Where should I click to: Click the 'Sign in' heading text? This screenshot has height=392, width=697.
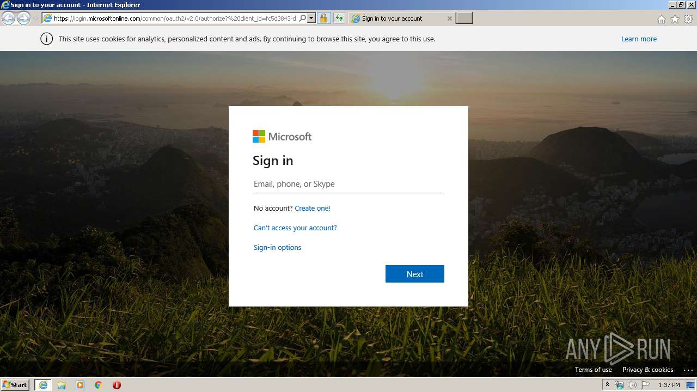coord(273,161)
